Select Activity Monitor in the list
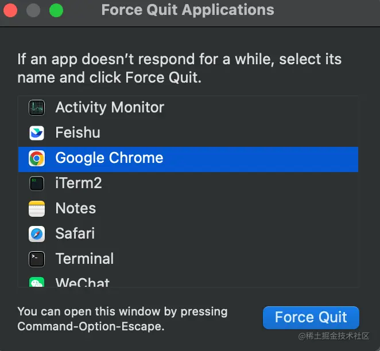The height and width of the screenshot is (351, 380). (x=188, y=108)
